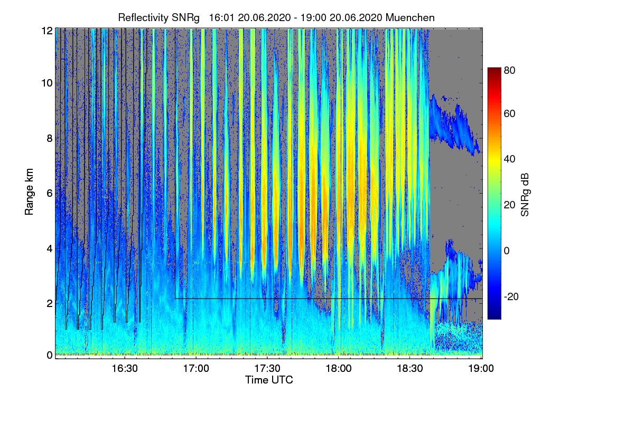Screen dimensions: 634x422
Task: Click the colorbar value 60
Action: tap(510, 114)
